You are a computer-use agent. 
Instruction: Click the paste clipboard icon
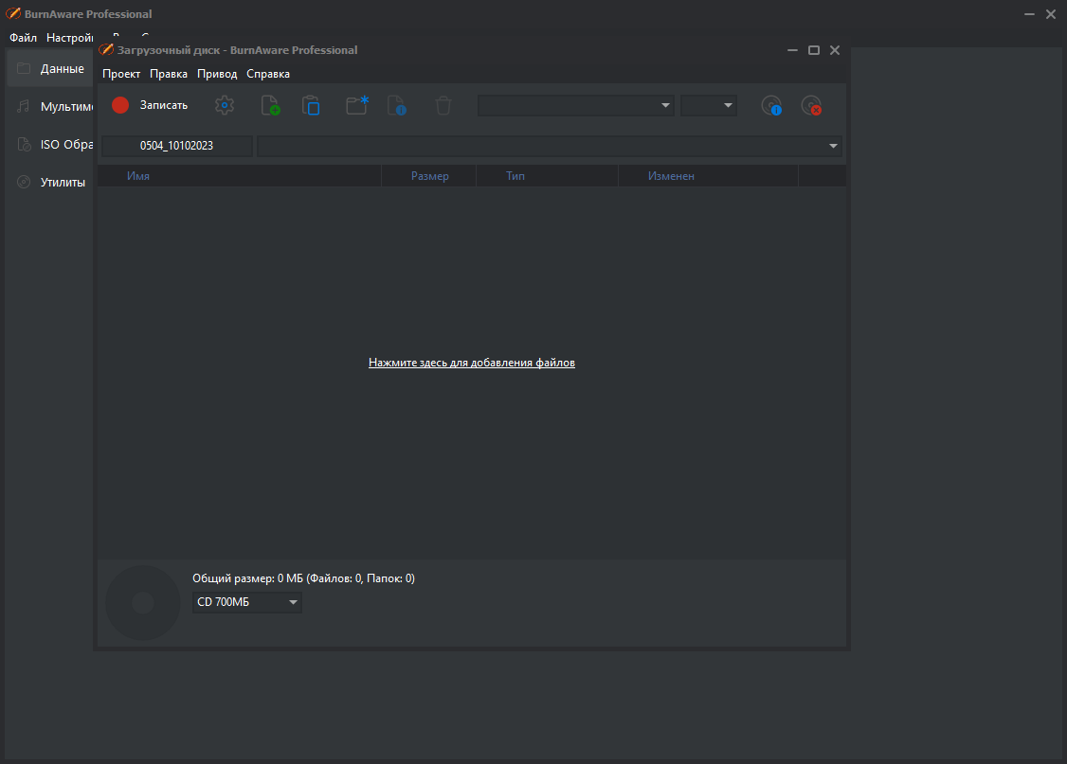tap(311, 105)
